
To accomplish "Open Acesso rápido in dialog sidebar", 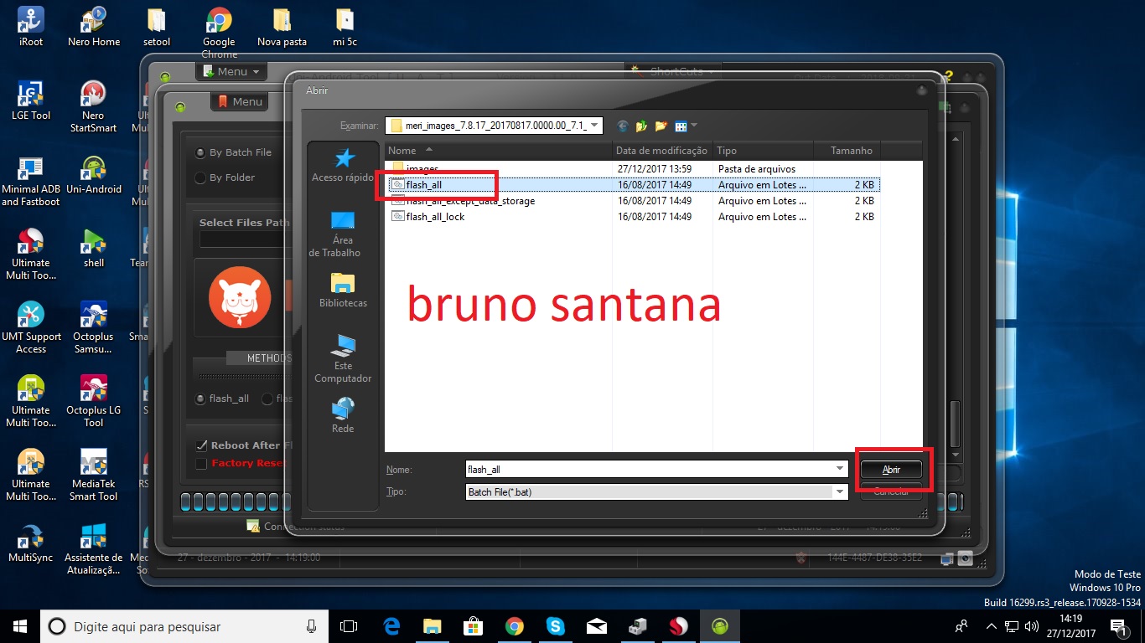I will 343,165.
